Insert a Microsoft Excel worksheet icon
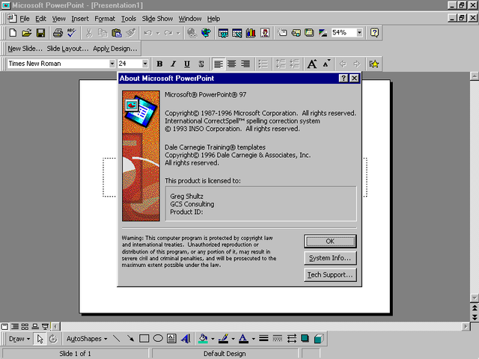The height and width of the screenshot is (359, 479). (237, 33)
